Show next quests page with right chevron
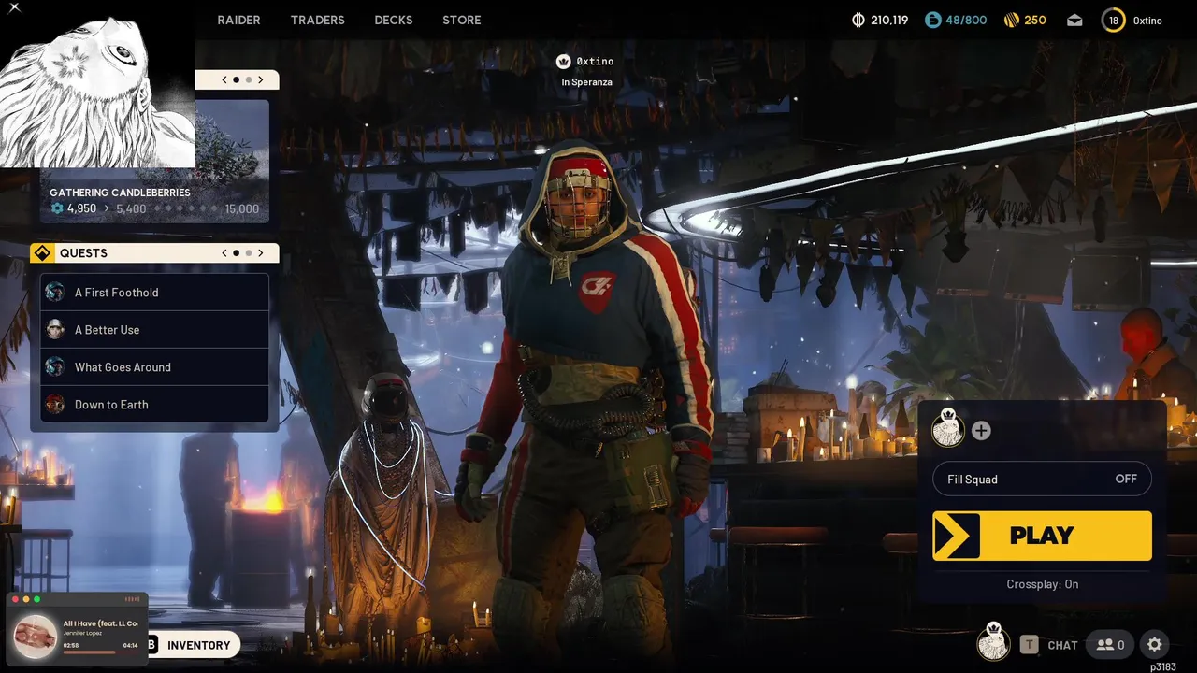The width and height of the screenshot is (1197, 673). point(261,252)
